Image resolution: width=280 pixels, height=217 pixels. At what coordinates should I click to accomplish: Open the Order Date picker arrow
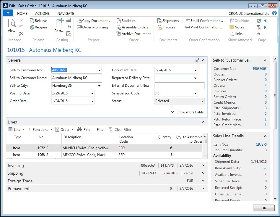coord(92,101)
